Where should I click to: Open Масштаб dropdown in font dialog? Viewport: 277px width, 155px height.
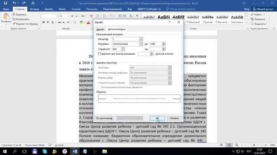coord(141,39)
